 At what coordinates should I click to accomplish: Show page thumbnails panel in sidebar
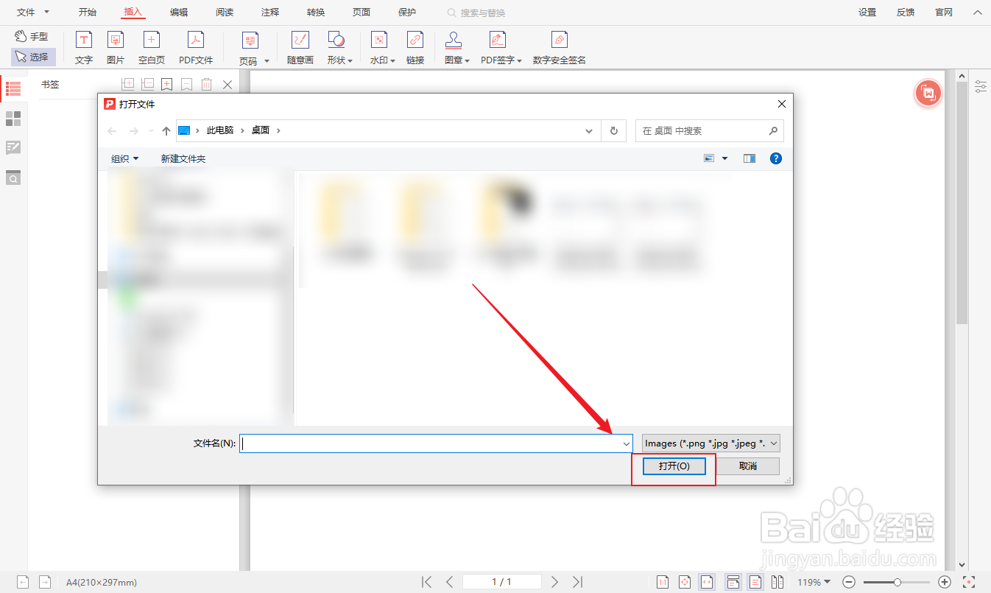click(13, 119)
